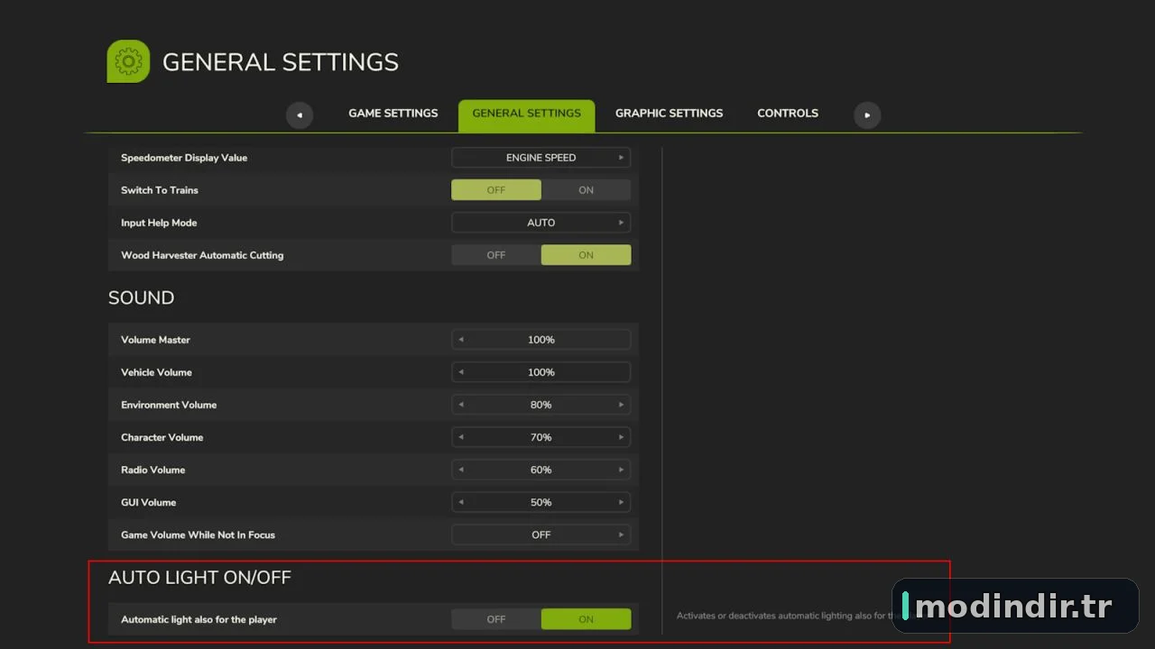Click the SOUND section heading

click(x=141, y=297)
